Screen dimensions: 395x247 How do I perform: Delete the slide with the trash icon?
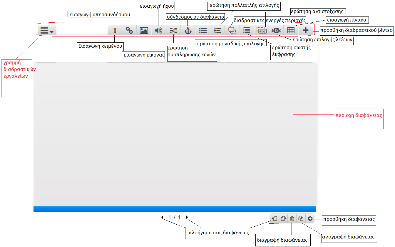pos(292,218)
